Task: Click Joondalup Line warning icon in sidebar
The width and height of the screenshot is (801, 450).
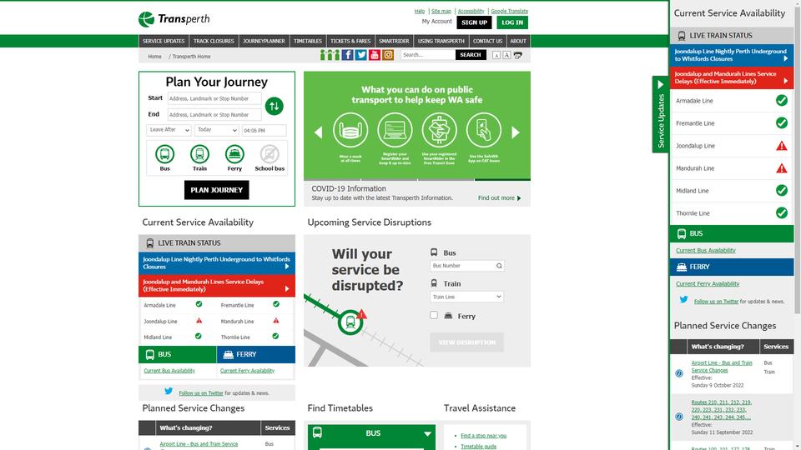Action: [782, 146]
